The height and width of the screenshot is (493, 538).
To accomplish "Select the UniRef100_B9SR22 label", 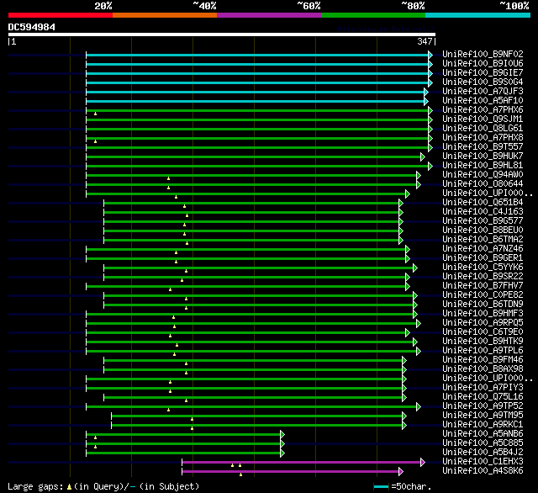I will point(483,277).
